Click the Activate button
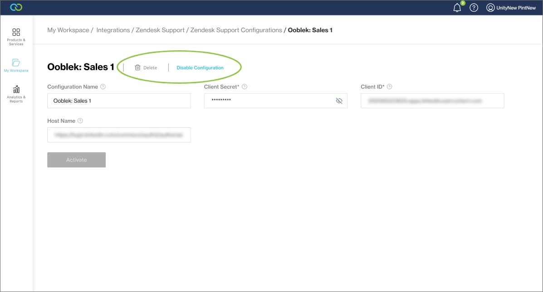The height and width of the screenshot is (292, 543). [77, 160]
